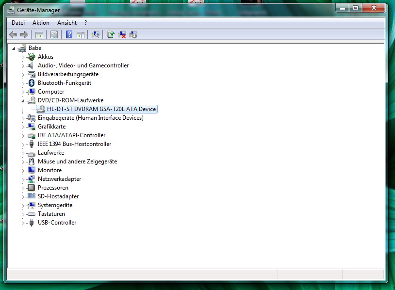Click the Uninstall device red X icon
Viewport: 395px width, 290px height.
pos(122,35)
